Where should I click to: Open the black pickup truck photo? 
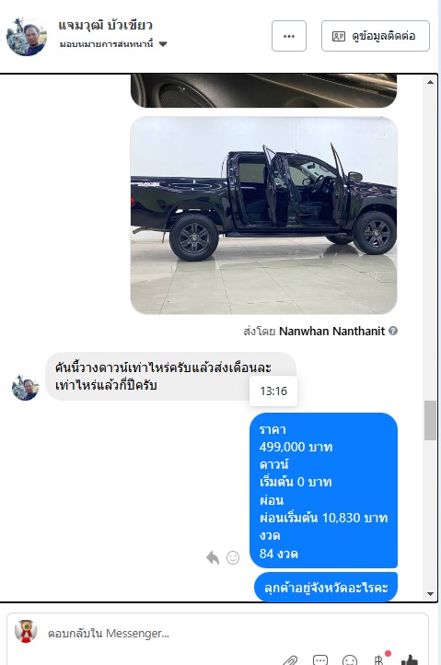click(x=263, y=216)
